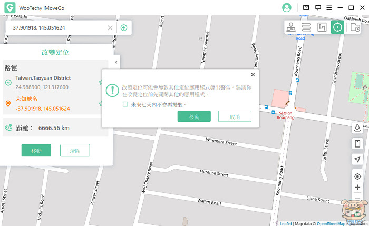This screenshot has width=369, height=226.
Task: Open the mail message icon
Action: click(306, 8)
